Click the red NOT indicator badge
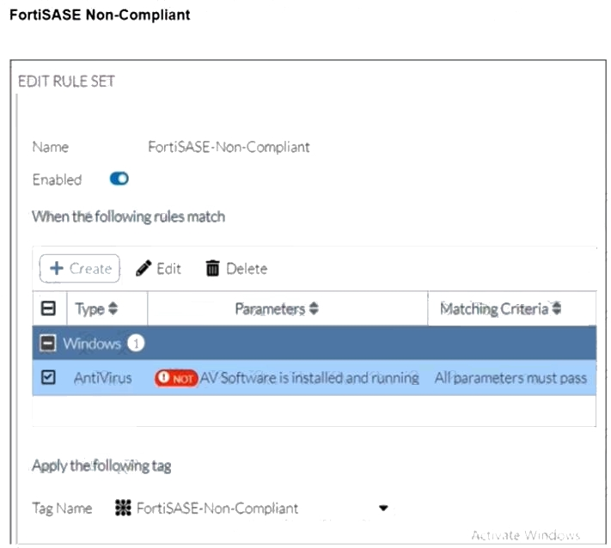Viewport: 611px width, 548px height. point(176,378)
